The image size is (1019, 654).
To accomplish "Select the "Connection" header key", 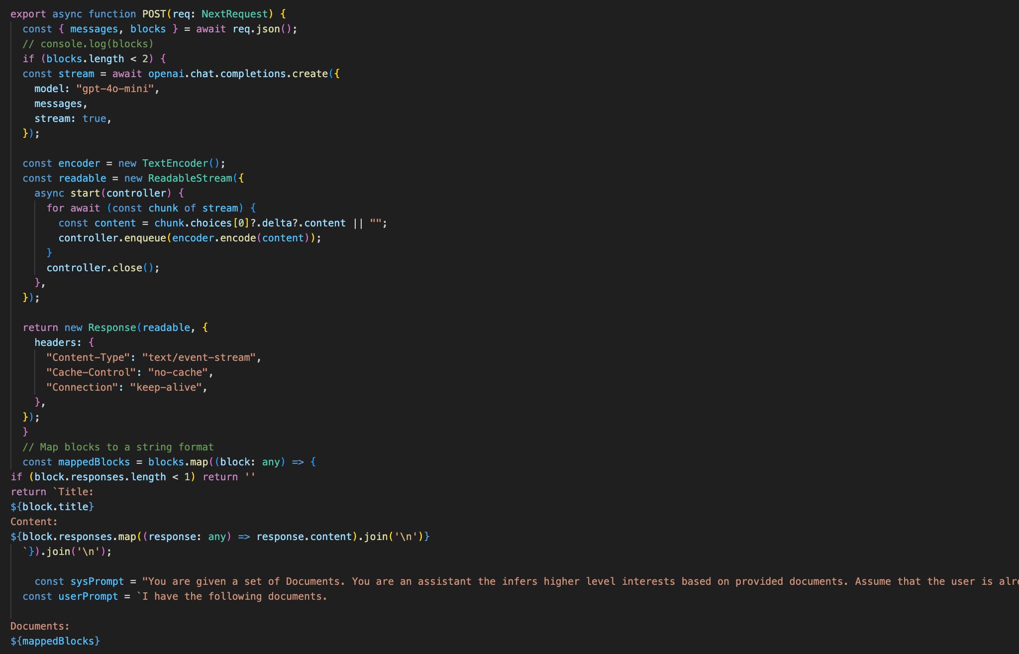I will (82, 387).
